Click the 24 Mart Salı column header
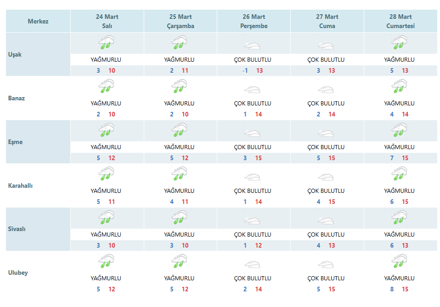Image resolution: width=440 pixels, height=307 pixels. (107, 21)
